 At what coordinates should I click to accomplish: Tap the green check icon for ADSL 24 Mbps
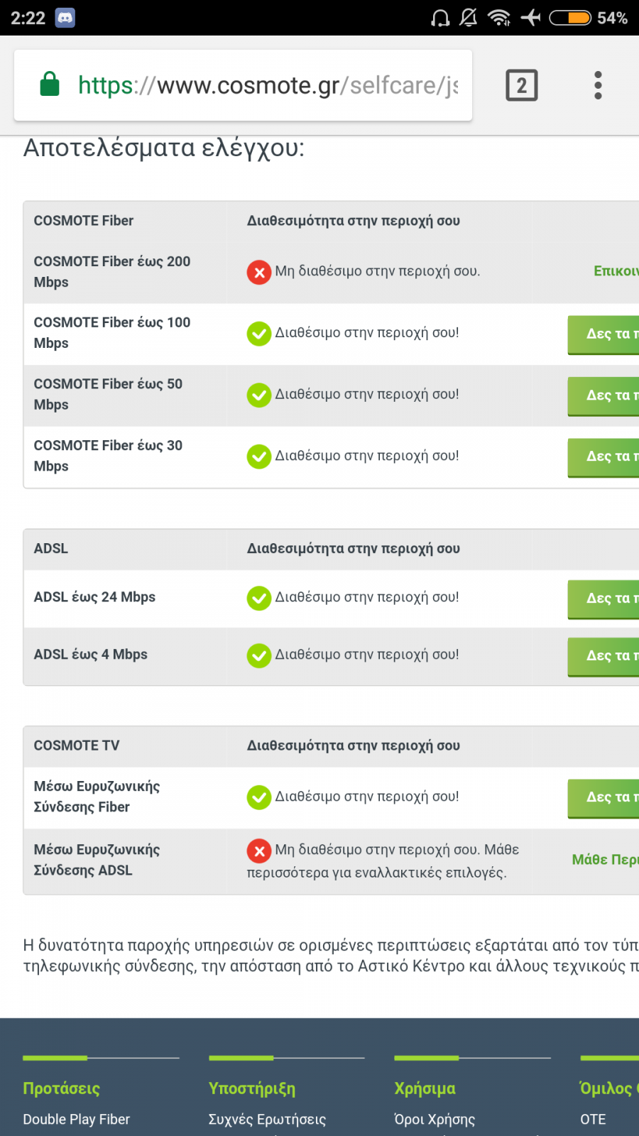259,598
